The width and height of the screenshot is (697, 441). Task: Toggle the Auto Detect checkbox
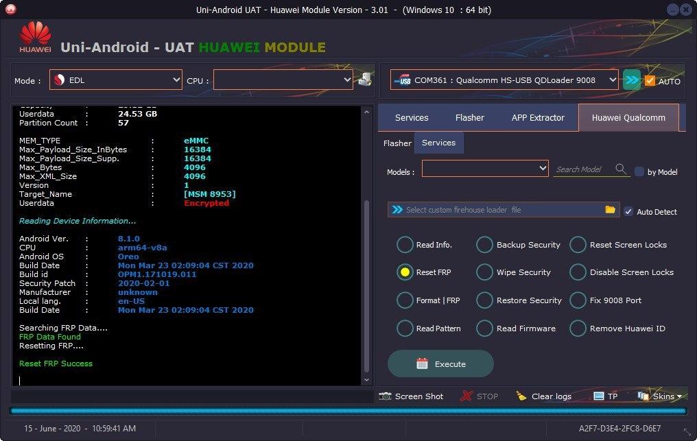tap(628, 212)
